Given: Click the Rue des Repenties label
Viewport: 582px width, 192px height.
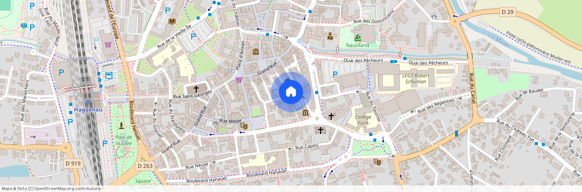Looking at the screenshot, I should point(436,106).
